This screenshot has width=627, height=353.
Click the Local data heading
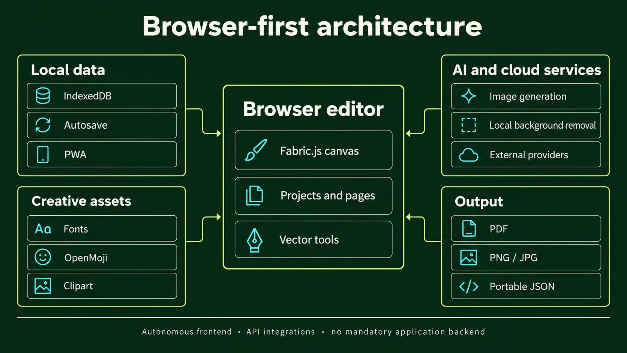(x=68, y=70)
